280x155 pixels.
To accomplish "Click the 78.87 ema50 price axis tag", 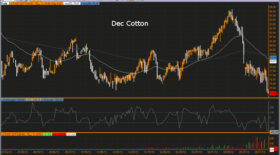I will [273, 61].
